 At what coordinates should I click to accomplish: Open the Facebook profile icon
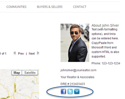click(63, 91)
